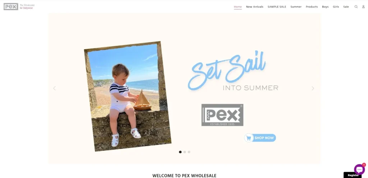Go to previous slide arrow

click(x=55, y=88)
